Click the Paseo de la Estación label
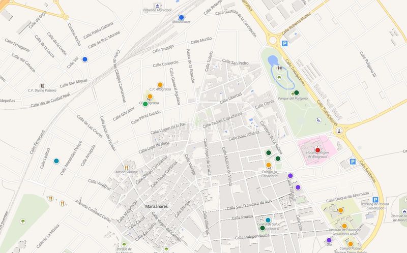 190,66
